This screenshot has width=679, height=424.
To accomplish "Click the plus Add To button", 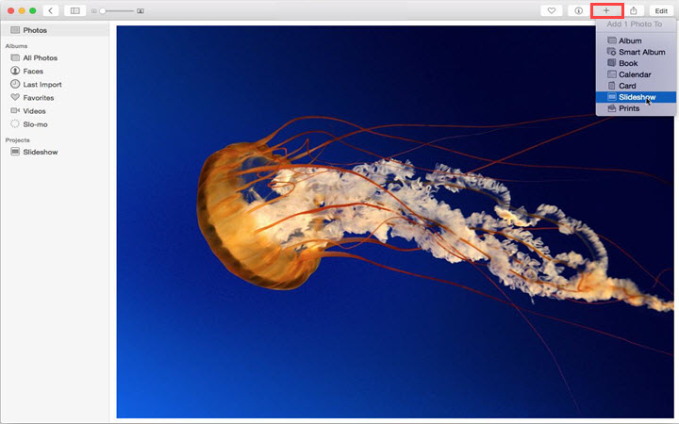I will tap(606, 10).
